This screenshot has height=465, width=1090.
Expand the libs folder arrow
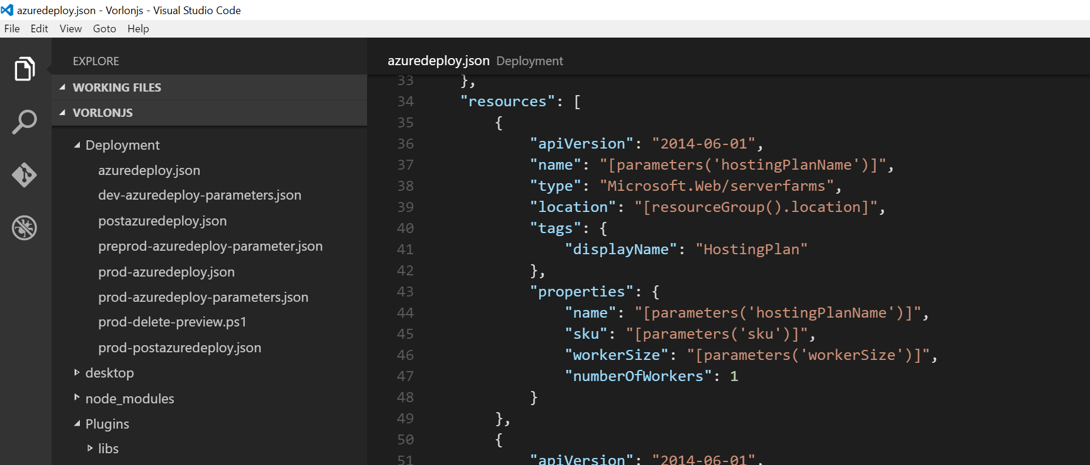click(x=90, y=448)
